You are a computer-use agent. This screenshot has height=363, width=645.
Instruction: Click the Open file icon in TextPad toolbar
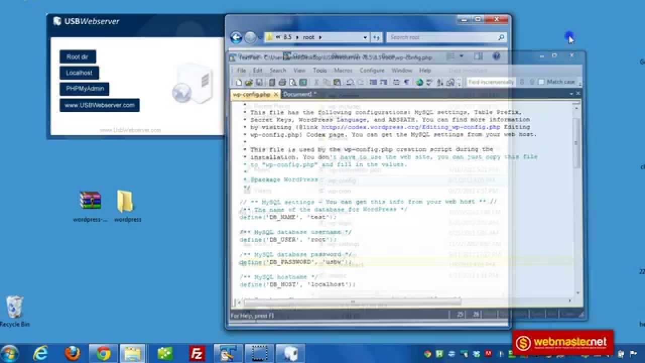coord(249,82)
